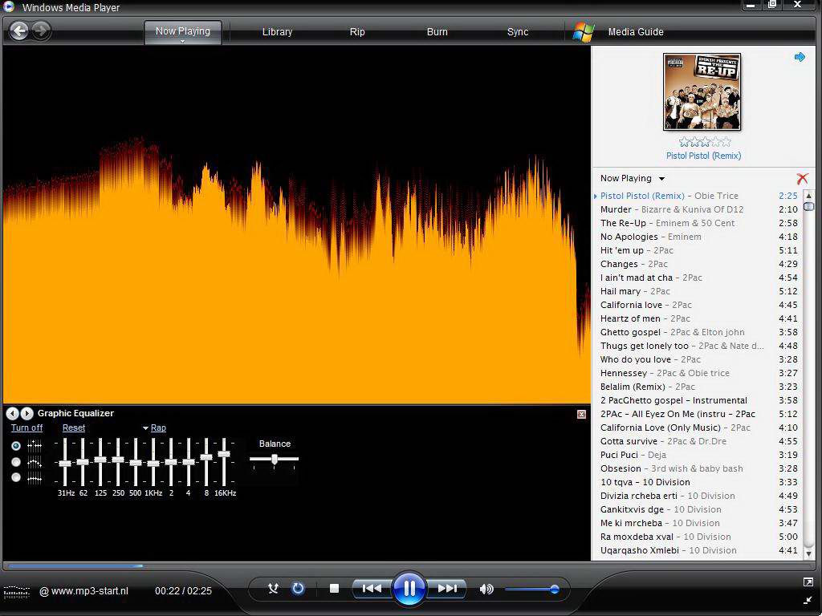Close the Graphic Equalizer panel

coord(581,414)
